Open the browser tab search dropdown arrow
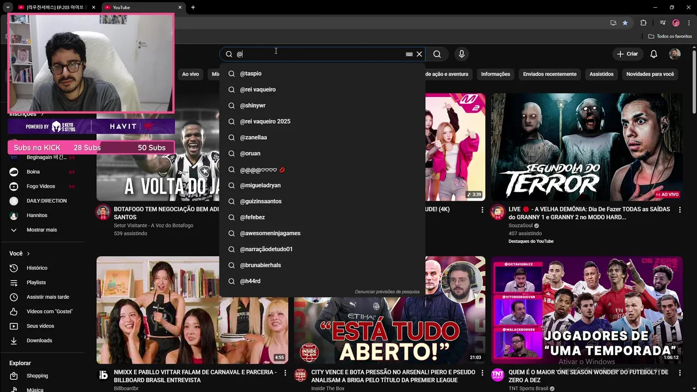The image size is (697, 392). coord(8,8)
